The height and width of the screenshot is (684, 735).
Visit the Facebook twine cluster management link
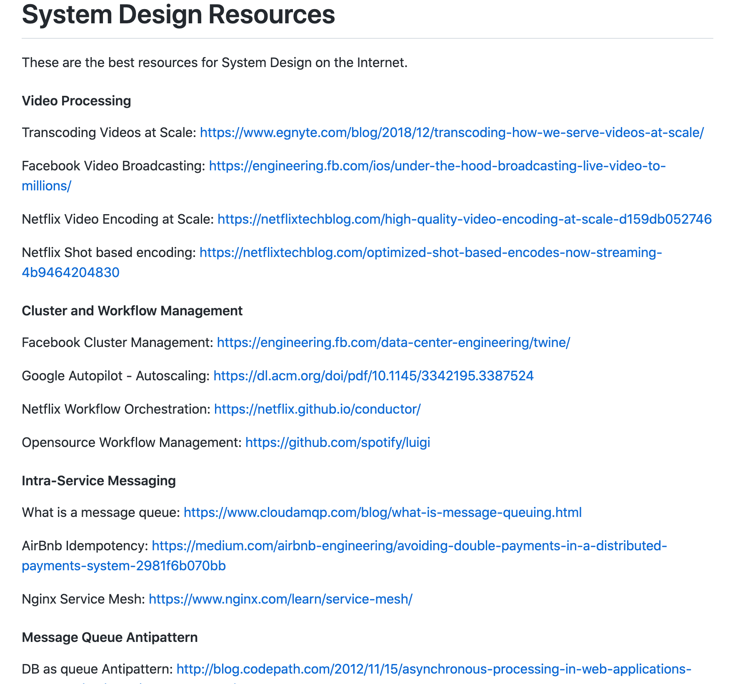393,342
